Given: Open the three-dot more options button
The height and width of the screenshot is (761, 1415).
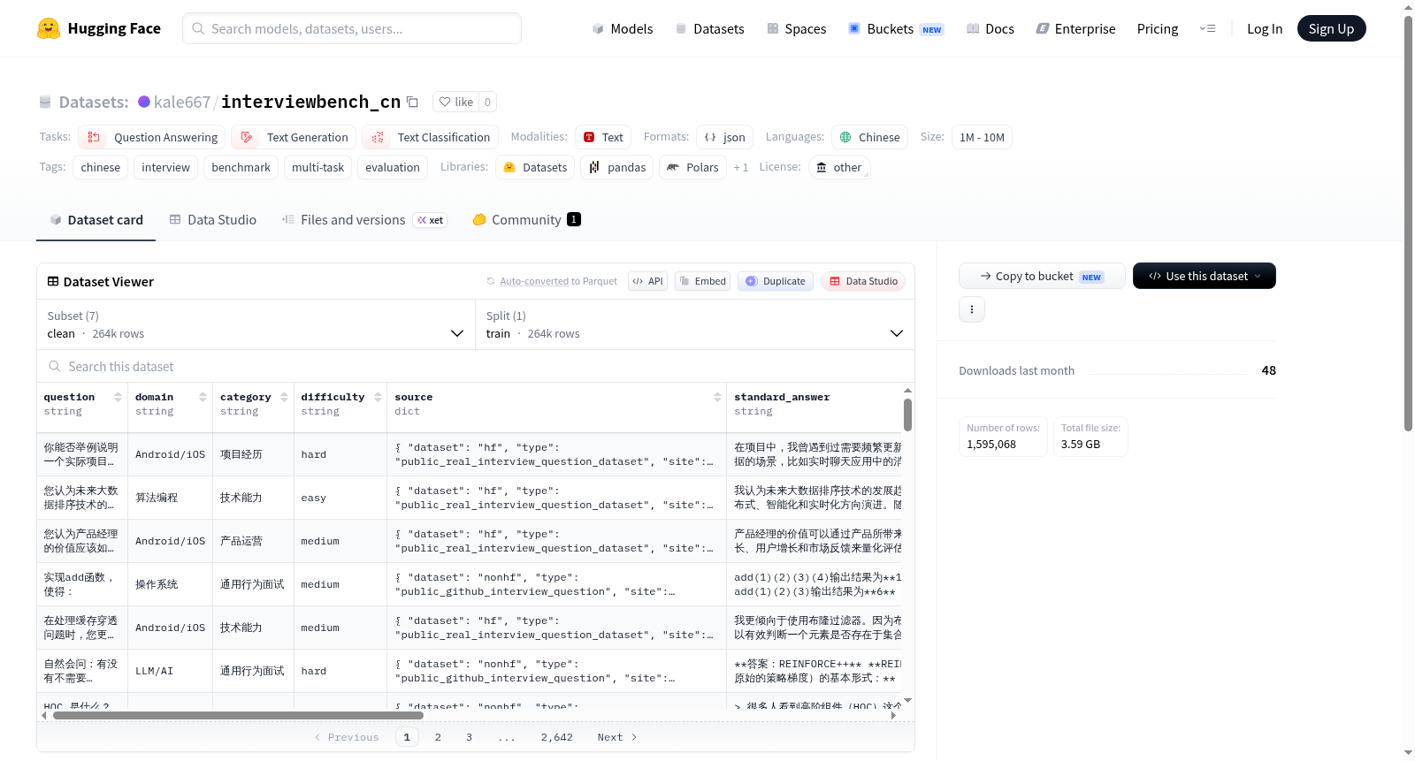Looking at the screenshot, I should (x=972, y=309).
